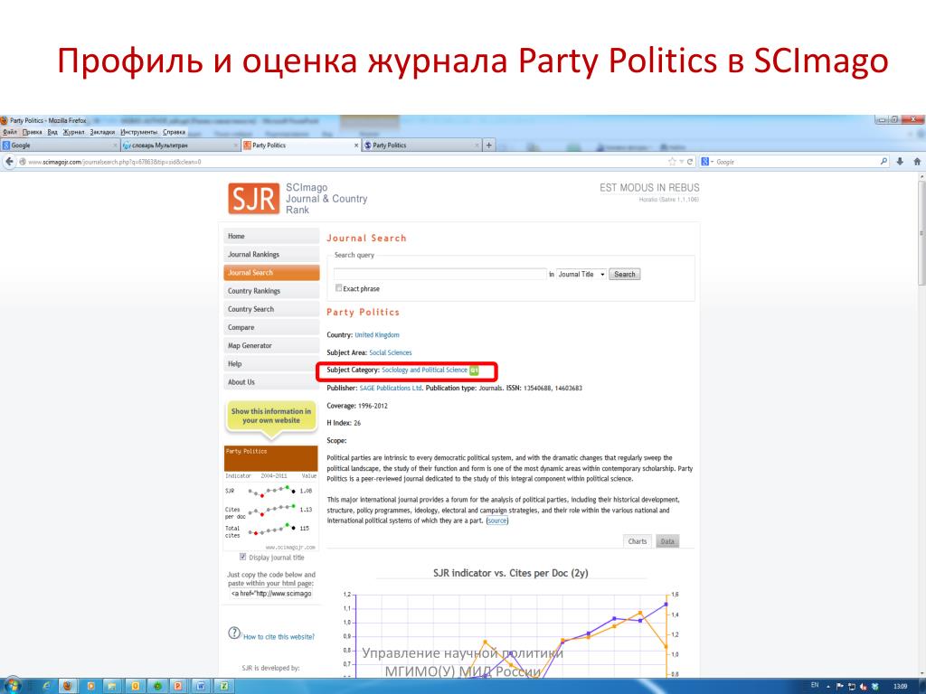Open the address bar history dropdown arrow
Viewport: 926px width, 694px height.
[x=681, y=162]
